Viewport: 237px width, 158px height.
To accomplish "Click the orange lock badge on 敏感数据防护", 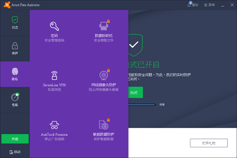I will click(x=108, y=120).
